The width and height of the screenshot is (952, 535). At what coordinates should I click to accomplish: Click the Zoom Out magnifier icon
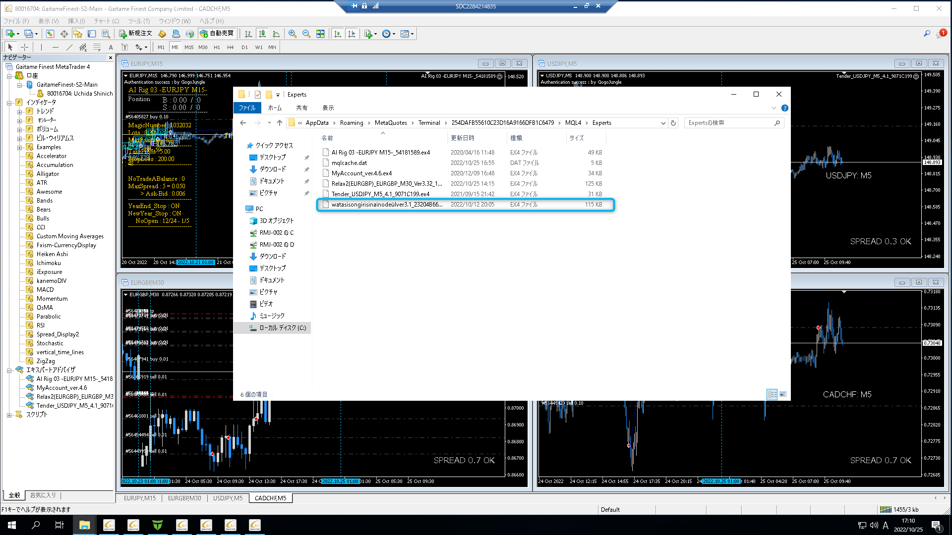[306, 34]
